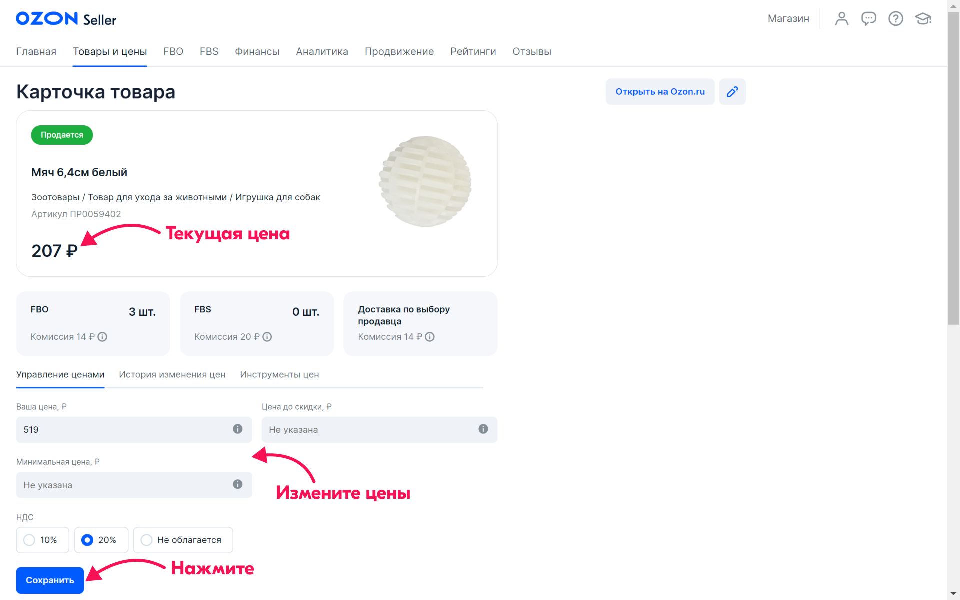The width and height of the screenshot is (960, 600).
Task: Open the Рейтинги section
Action: click(x=473, y=52)
